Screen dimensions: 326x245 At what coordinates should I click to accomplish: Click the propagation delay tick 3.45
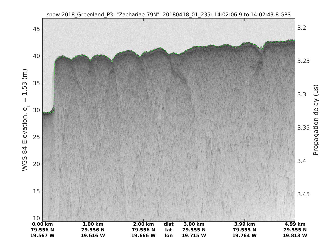coord(303,194)
